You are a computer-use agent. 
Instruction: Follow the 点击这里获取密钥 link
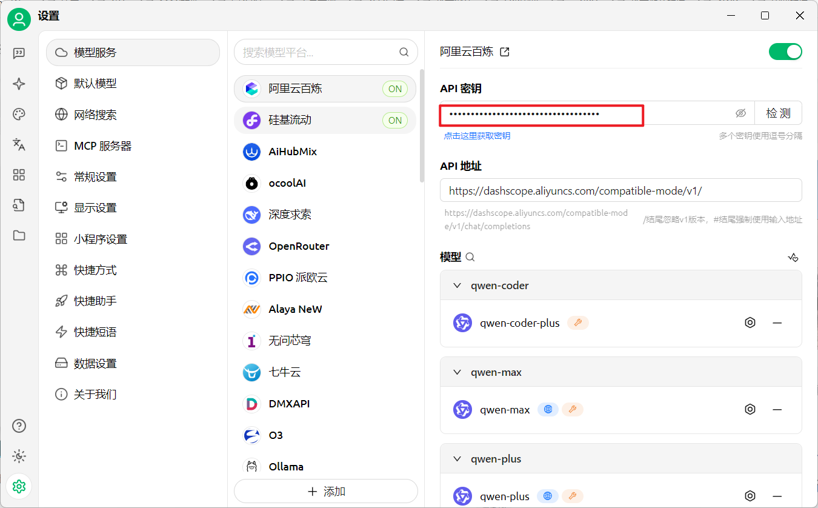[477, 136]
